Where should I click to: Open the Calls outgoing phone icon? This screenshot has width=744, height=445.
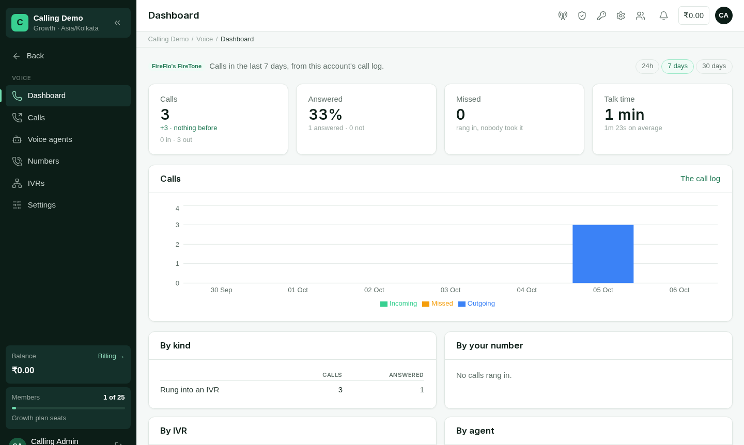17,118
